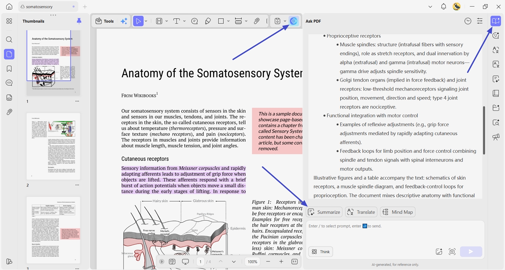Expand the shape tool dropdown arrow
The height and width of the screenshot is (270, 505).
coord(228,21)
